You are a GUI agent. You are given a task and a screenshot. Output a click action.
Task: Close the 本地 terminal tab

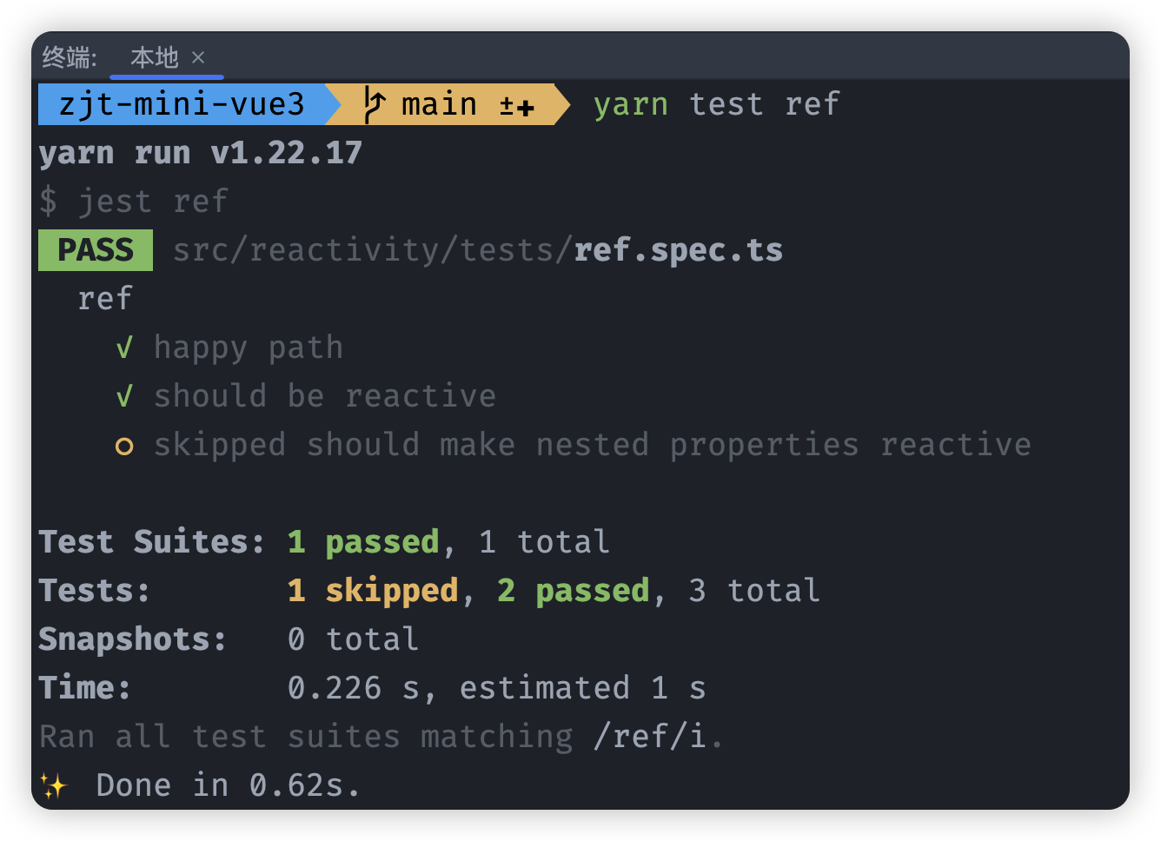(x=198, y=57)
